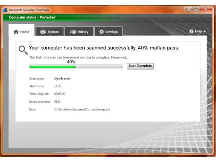Click the green scan progress bar

point(76,67)
